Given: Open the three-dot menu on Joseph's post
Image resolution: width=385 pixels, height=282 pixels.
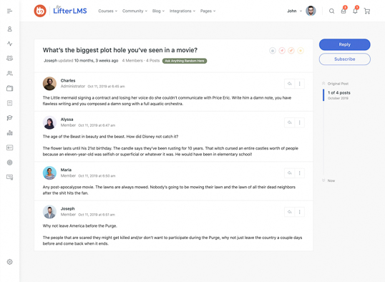Looking at the screenshot, I should pyautogui.click(x=300, y=212).
